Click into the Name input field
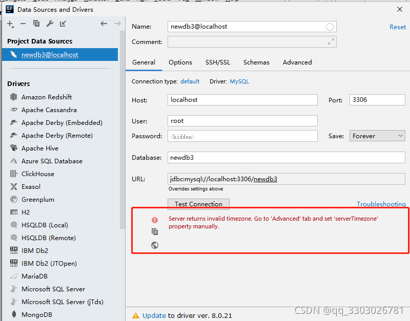 (x=252, y=27)
